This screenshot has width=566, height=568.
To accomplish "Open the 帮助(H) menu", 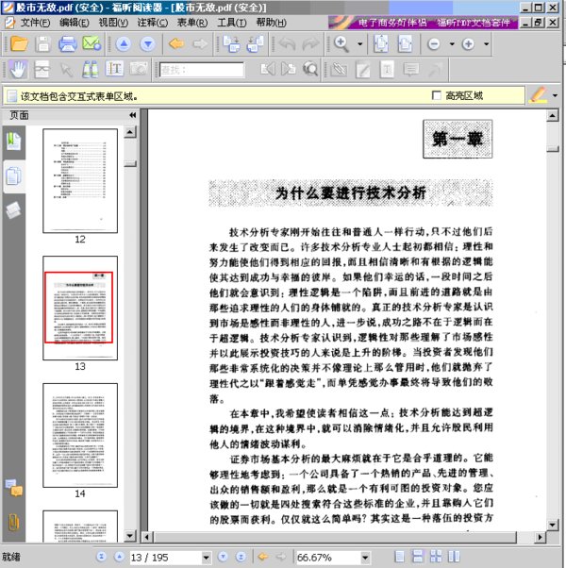I will pos(272,23).
